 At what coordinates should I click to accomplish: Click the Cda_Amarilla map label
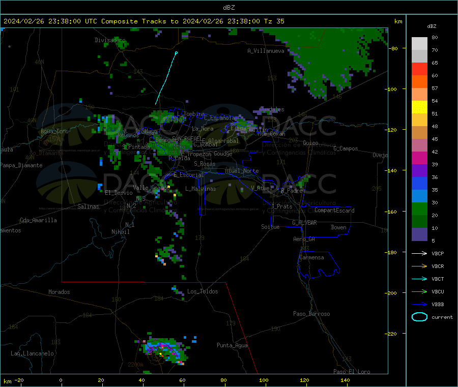coord(38,220)
